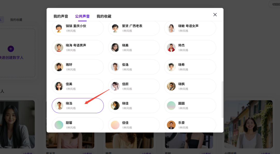The height and width of the screenshot is (154, 280).
Task: Open the smiling woman street thumbnail
Action: (x=248, y=124)
